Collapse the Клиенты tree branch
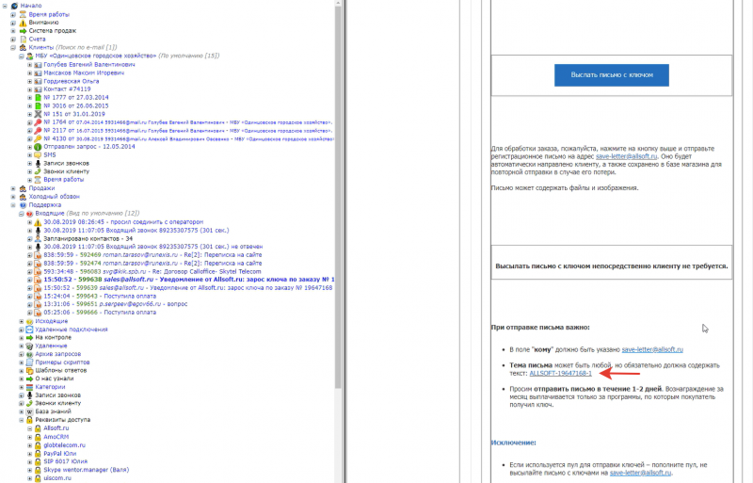Screen dimensions: 753x483 [x=13, y=48]
